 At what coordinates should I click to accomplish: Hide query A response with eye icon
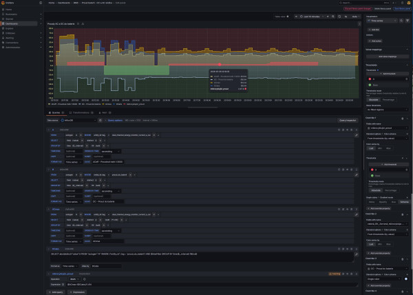[348, 130]
